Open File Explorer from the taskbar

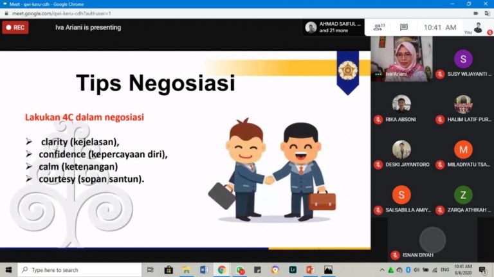coord(186,270)
